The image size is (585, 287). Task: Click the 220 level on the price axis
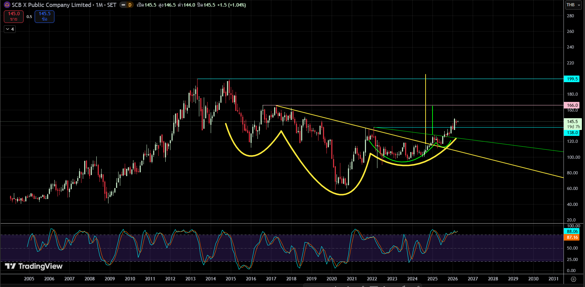pyautogui.click(x=570, y=63)
